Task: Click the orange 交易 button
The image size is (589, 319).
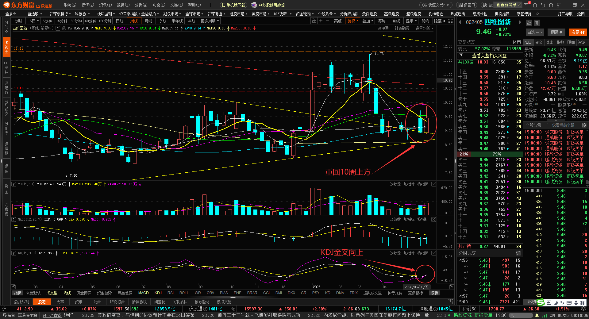Action: [x=578, y=32]
